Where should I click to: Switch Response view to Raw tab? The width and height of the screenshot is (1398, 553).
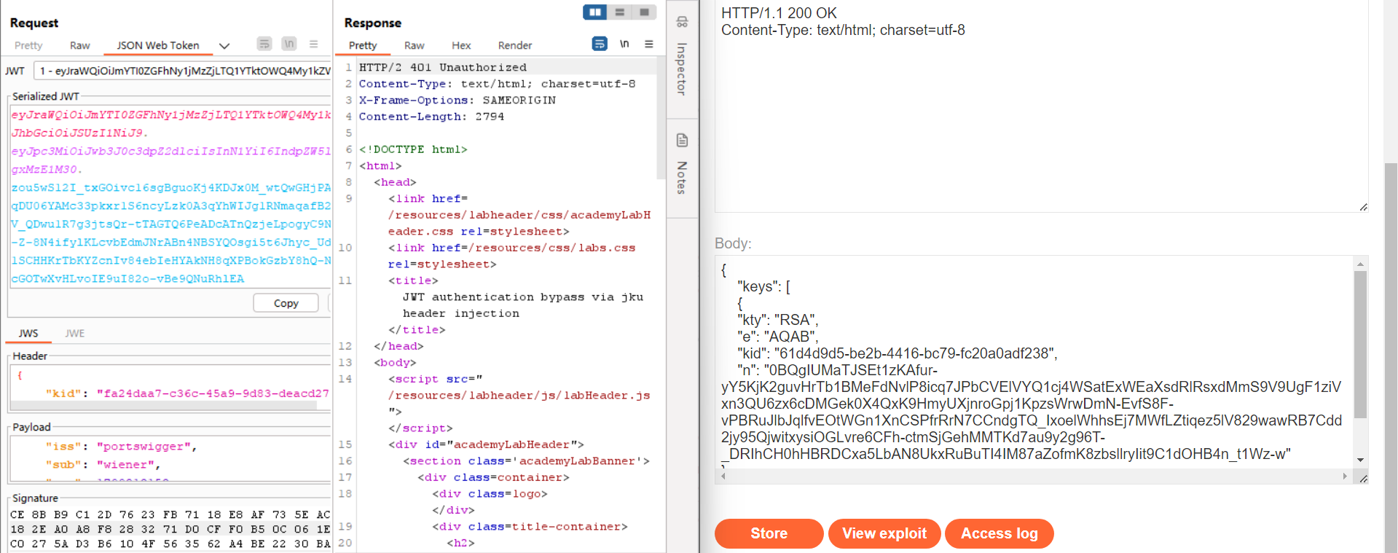click(415, 45)
